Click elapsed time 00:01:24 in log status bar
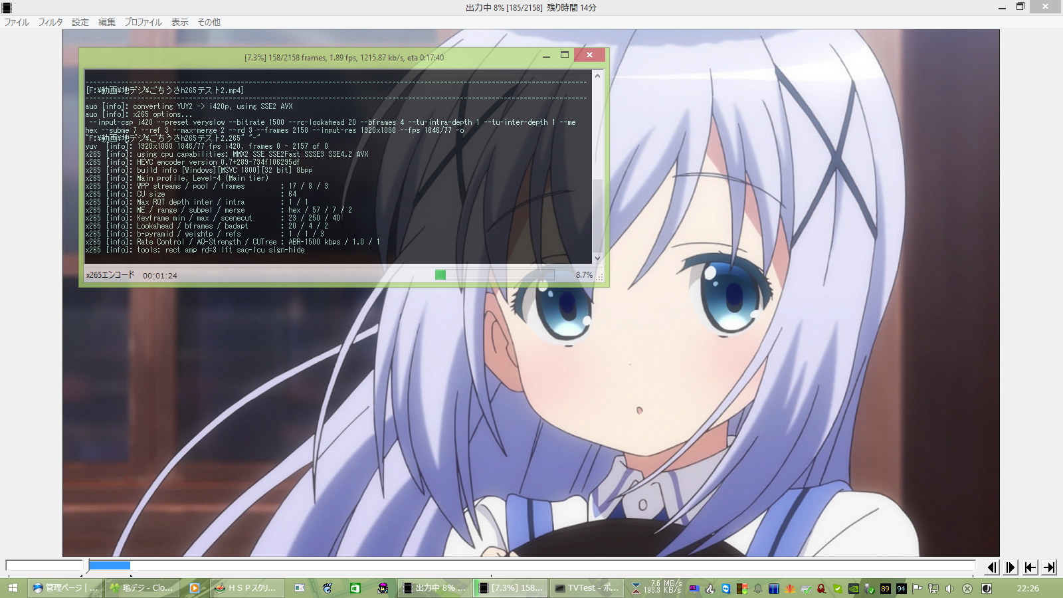The width and height of the screenshot is (1063, 598). click(160, 275)
